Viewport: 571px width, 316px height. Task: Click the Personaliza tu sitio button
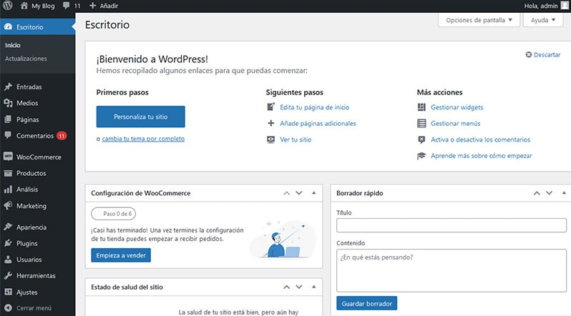pos(140,117)
